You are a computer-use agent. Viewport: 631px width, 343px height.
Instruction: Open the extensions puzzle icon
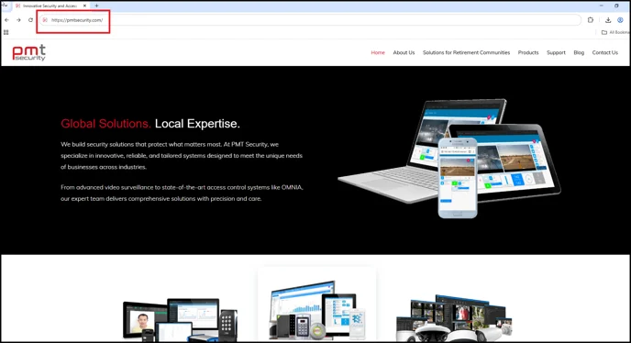[x=591, y=20]
